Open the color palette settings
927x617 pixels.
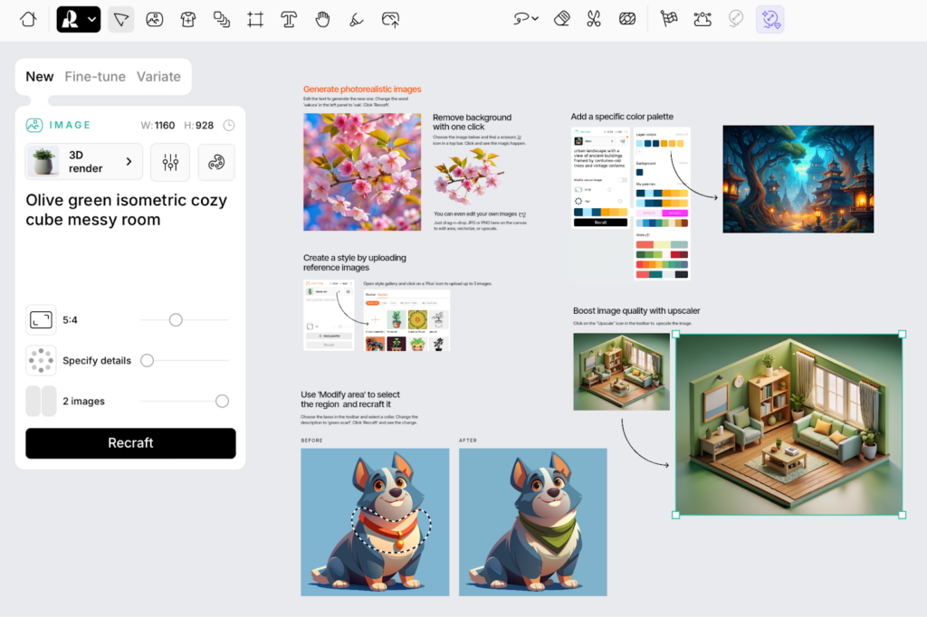click(215, 162)
